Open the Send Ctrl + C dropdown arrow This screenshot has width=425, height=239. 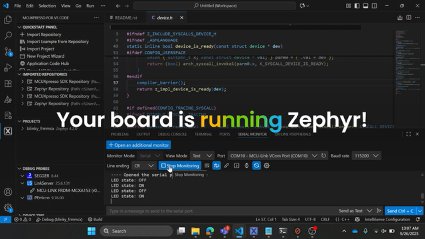420,211
